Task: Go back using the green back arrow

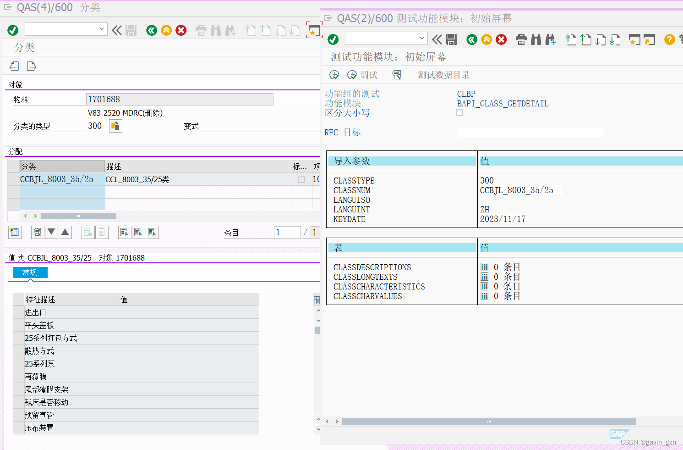Action: pyautogui.click(x=471, y=39)
